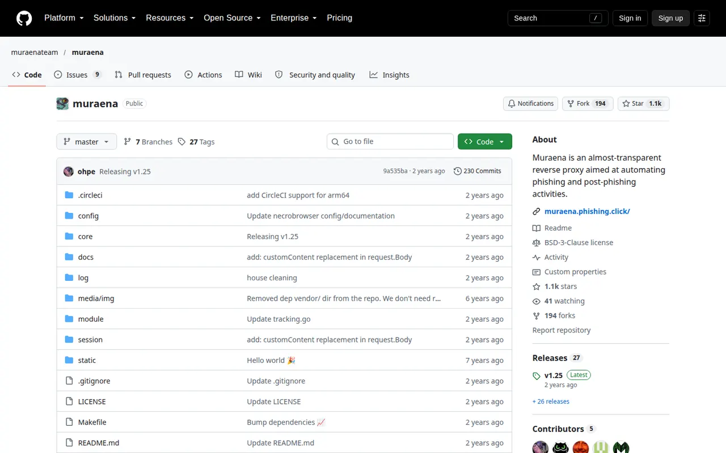The width and height of the screenshot is (726, 453).
Task: Expand the Solutions menu
Action: (x=115, y=18)
